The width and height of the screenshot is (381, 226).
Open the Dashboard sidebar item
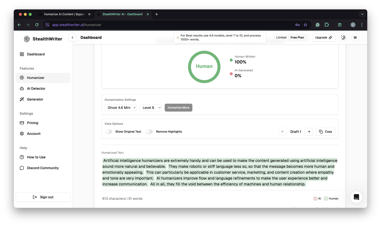pos(43,54)
